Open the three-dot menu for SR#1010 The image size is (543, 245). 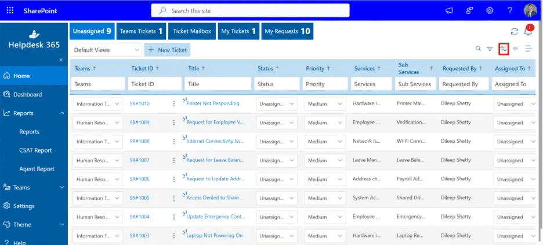[x=174, y=103]
